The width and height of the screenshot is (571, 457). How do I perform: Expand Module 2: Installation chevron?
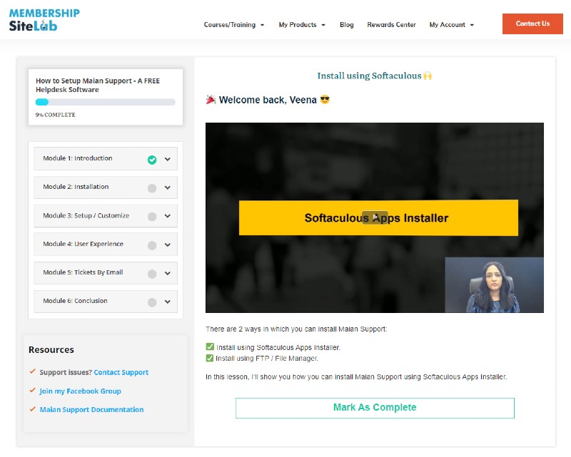(x=168, y=188)
